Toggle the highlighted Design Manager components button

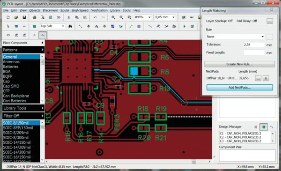[264, 127]
